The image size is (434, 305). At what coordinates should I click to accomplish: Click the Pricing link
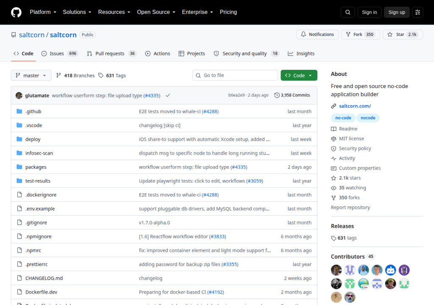[228, 12]
